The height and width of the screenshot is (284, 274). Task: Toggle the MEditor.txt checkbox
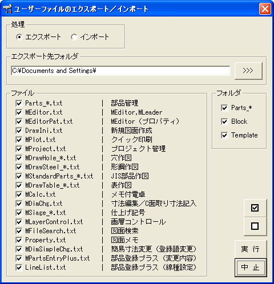(19, 112)
